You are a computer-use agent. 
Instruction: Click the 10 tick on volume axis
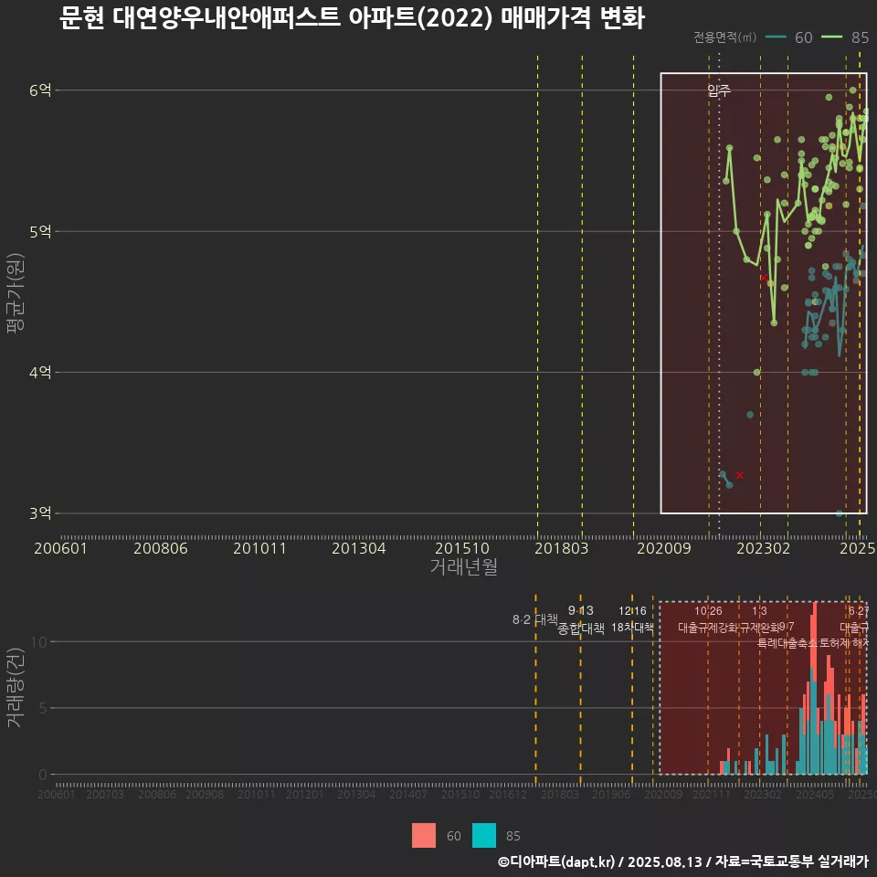point(39,641)
